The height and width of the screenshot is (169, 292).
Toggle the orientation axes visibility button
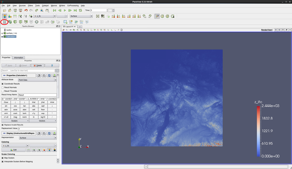157,16
